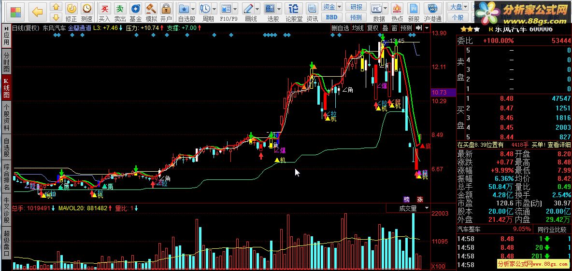Expand the F10/F9 dropdown arrow

point(236,8)
